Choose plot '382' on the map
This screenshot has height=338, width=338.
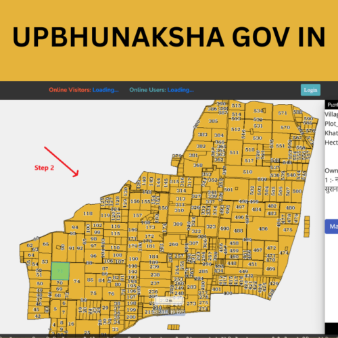201,146
